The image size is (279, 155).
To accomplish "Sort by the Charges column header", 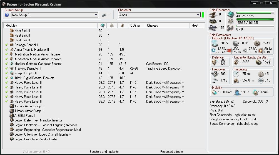I will pos(153,26).
